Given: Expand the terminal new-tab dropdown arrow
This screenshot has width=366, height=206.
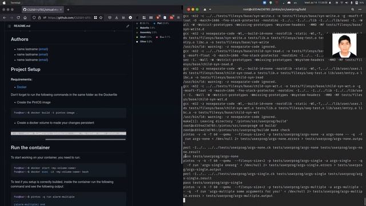Looking at the screenshot, I should [x=210, y=10].
